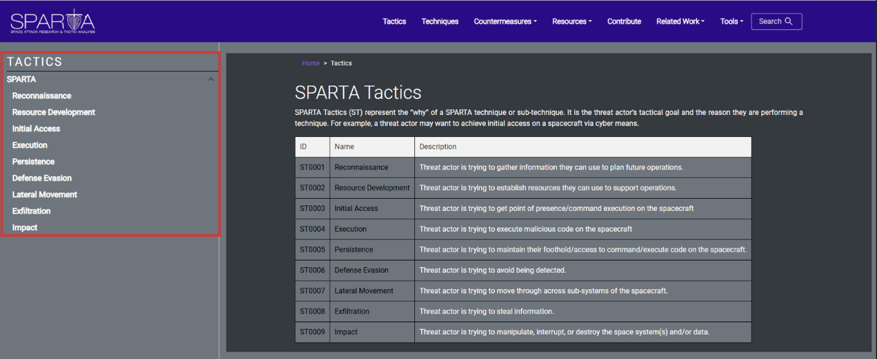Open the Contribute nav item
877x359 pixels.
click(624, 21)
